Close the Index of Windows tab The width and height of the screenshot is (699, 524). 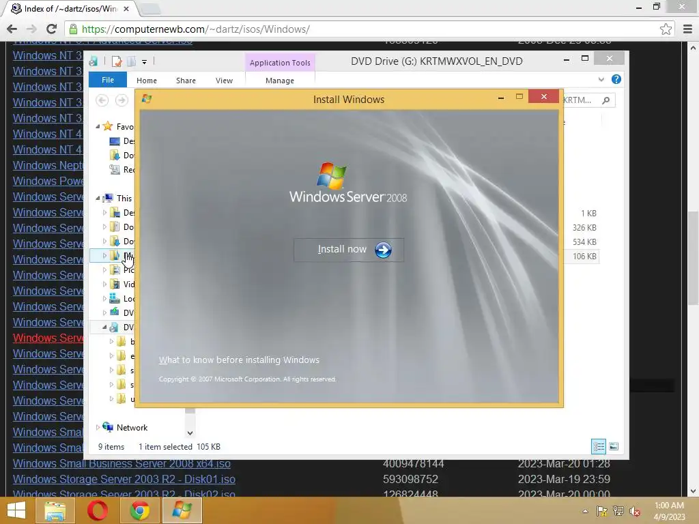pos(126,8)
